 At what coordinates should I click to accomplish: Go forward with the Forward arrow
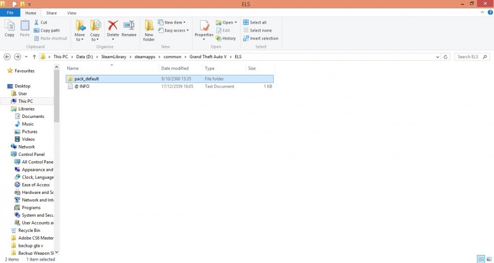click(17, 57)
